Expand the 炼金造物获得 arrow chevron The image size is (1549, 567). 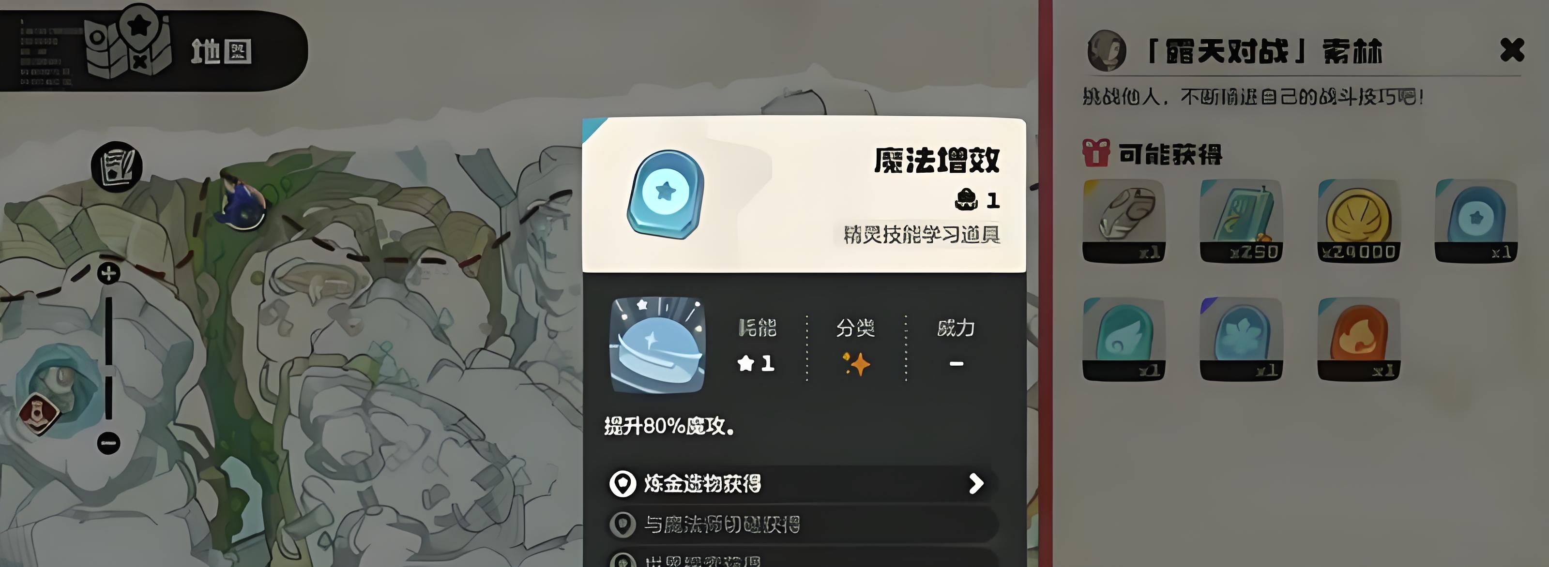976,483
